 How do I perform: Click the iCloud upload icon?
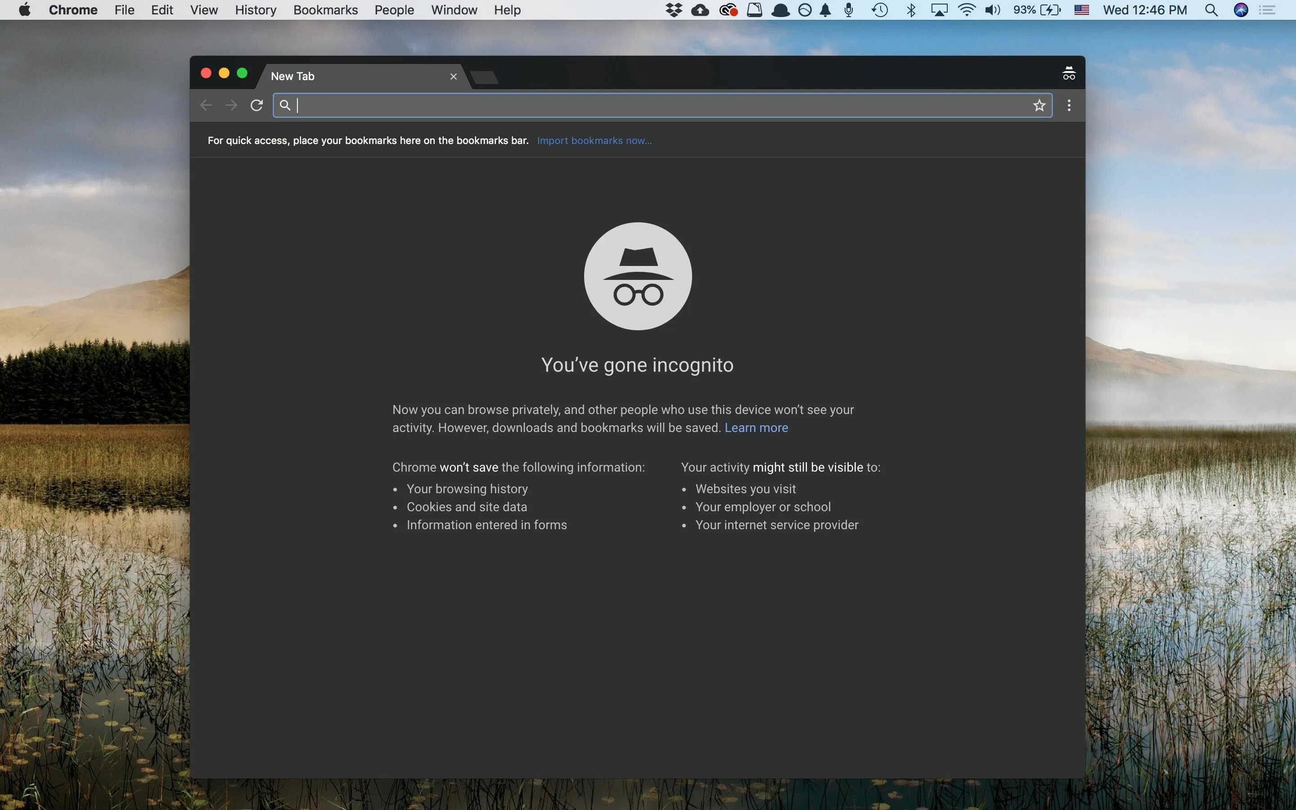[701, 10]
